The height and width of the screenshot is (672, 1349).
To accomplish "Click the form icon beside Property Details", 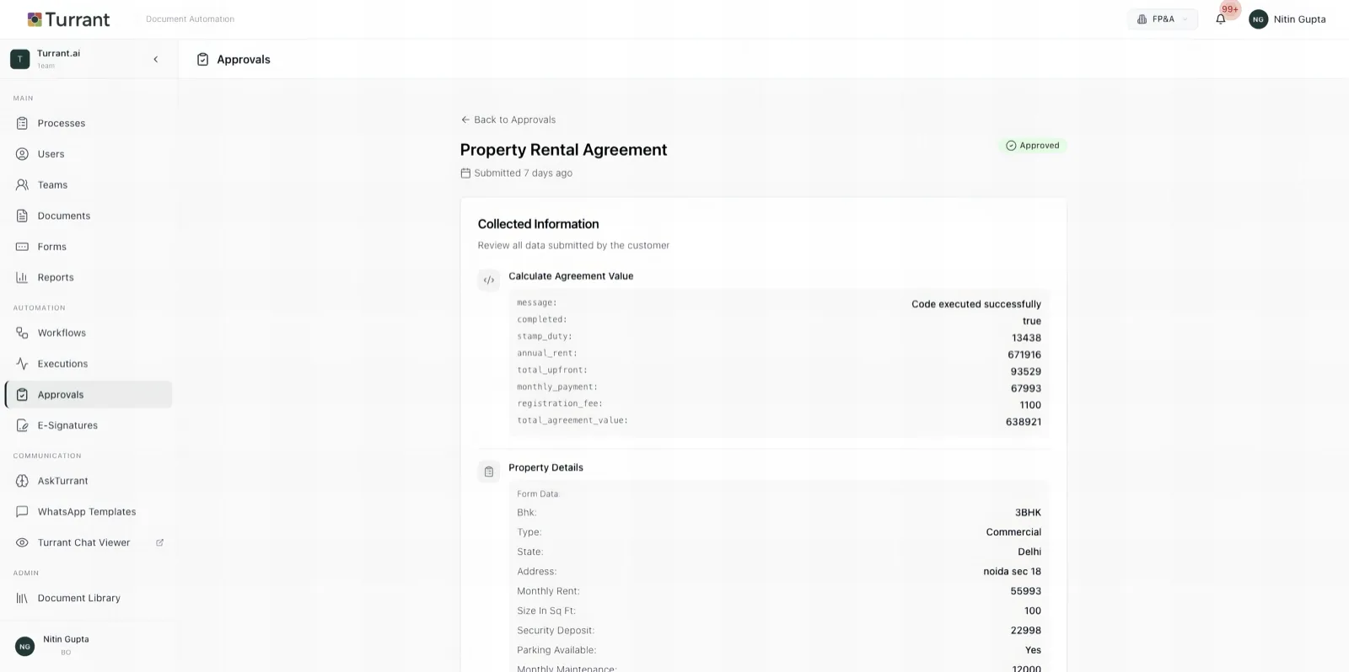I will click(489, 472).
